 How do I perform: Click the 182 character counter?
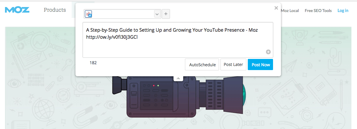point(93,63)
